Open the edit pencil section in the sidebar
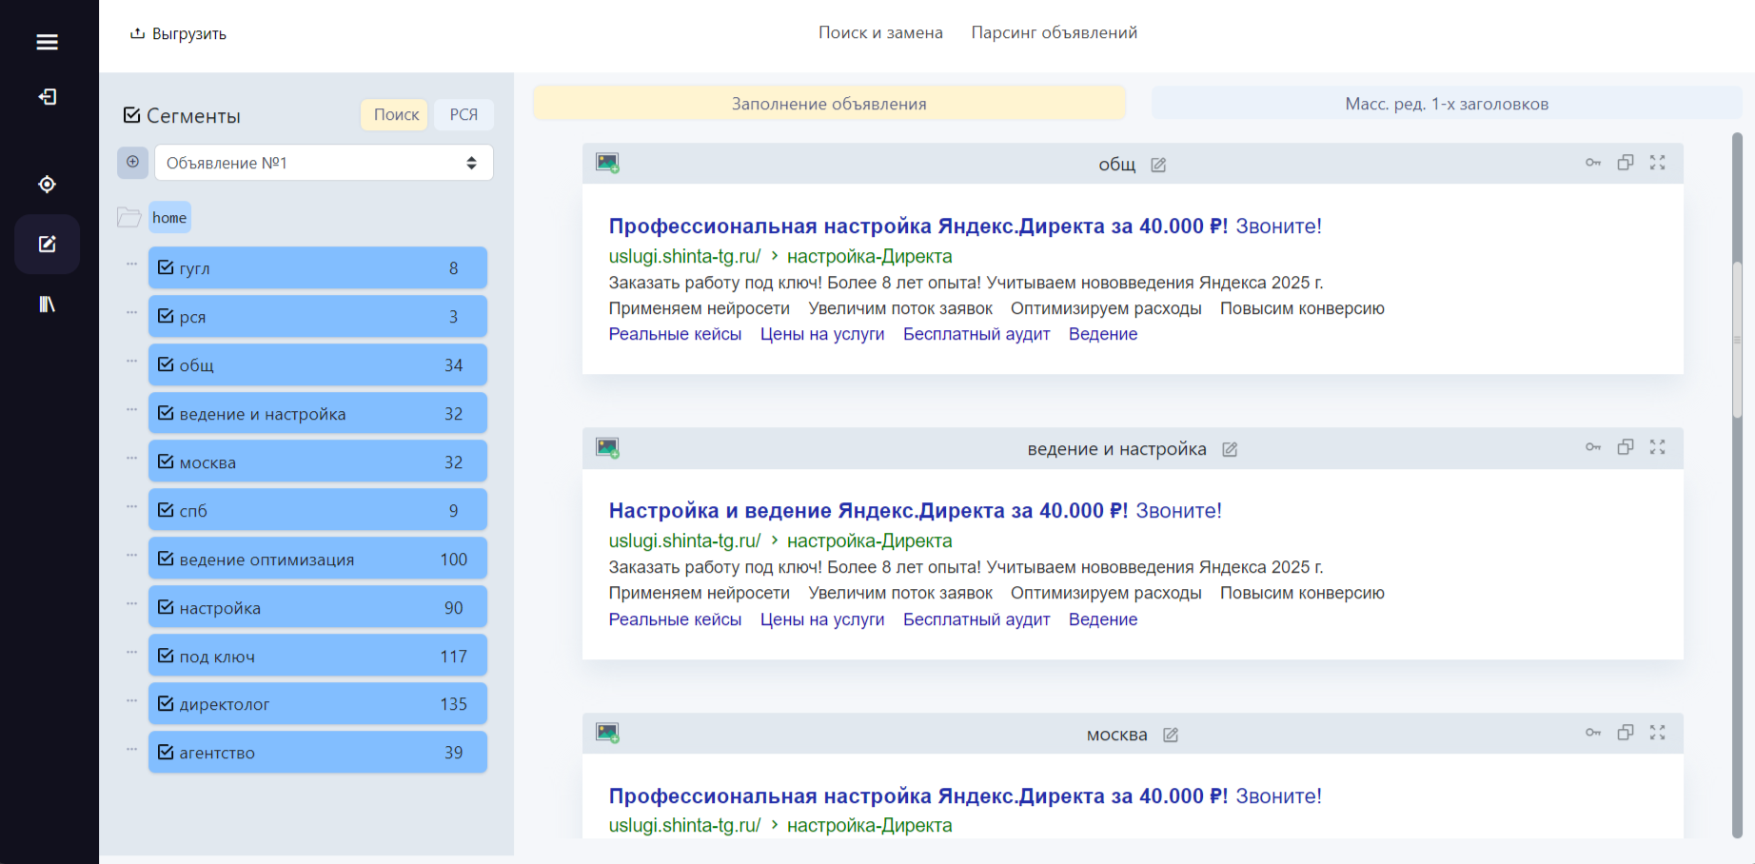Screen dimensions: 1755x864 click(x=47, y=245)
